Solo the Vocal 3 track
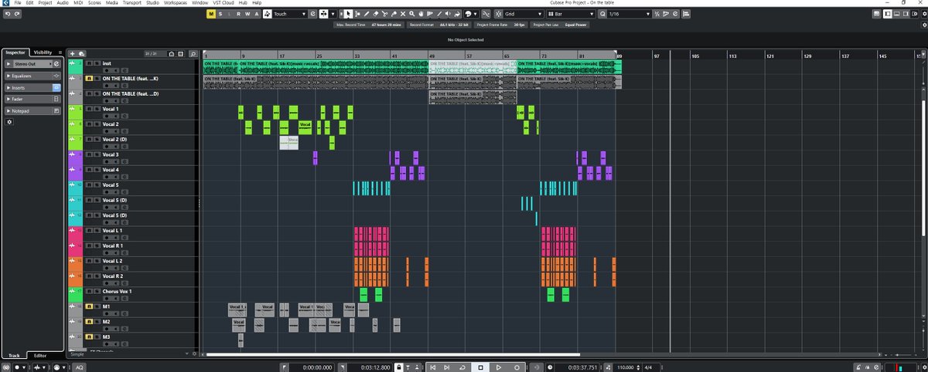 tap(96, 154)
